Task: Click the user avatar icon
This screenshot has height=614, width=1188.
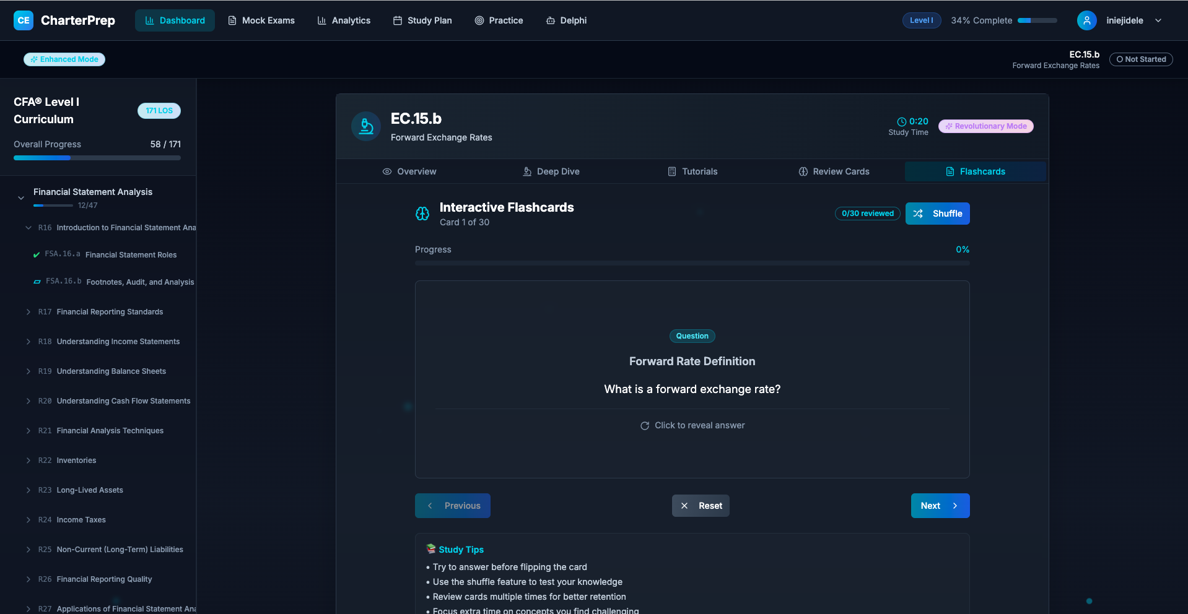Action: point(1086,20)
